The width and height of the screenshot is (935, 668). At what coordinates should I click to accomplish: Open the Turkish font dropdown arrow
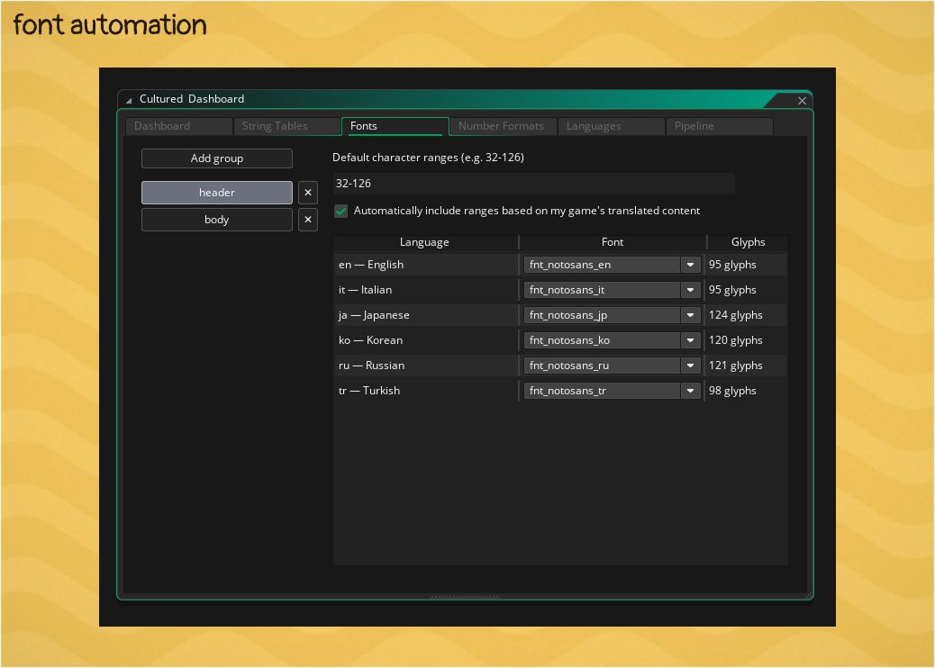(691, 391)
